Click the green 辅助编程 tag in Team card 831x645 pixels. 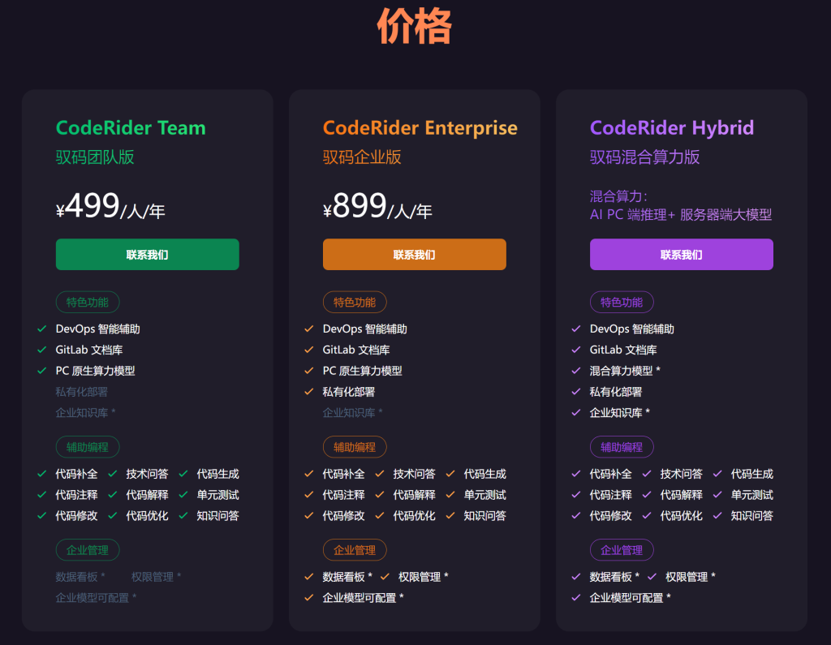(x=88, y=447)
